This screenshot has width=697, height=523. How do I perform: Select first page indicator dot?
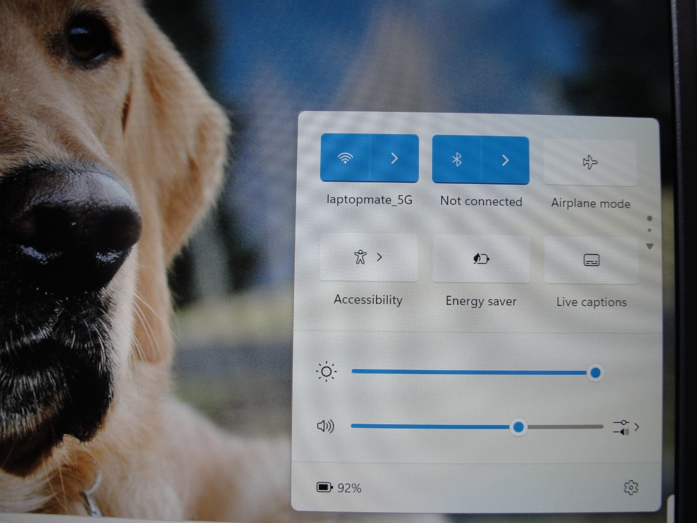[650, 218]
